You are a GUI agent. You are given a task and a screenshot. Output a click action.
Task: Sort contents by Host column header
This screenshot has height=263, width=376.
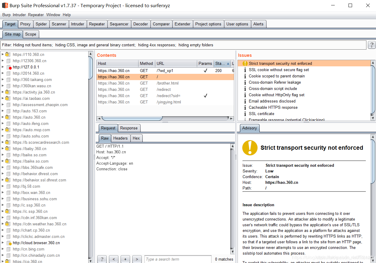[117, 63]
